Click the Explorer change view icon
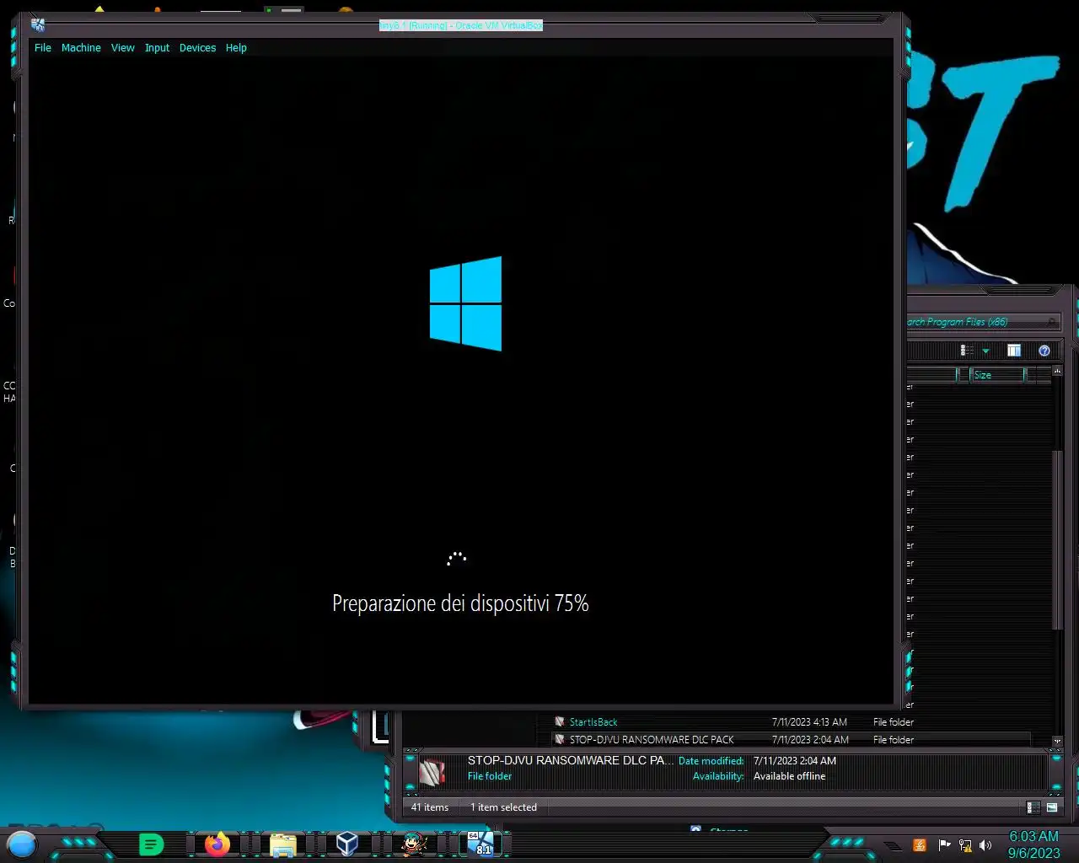The width and height of the screenshot is (1079, 863). coord(967,351)
